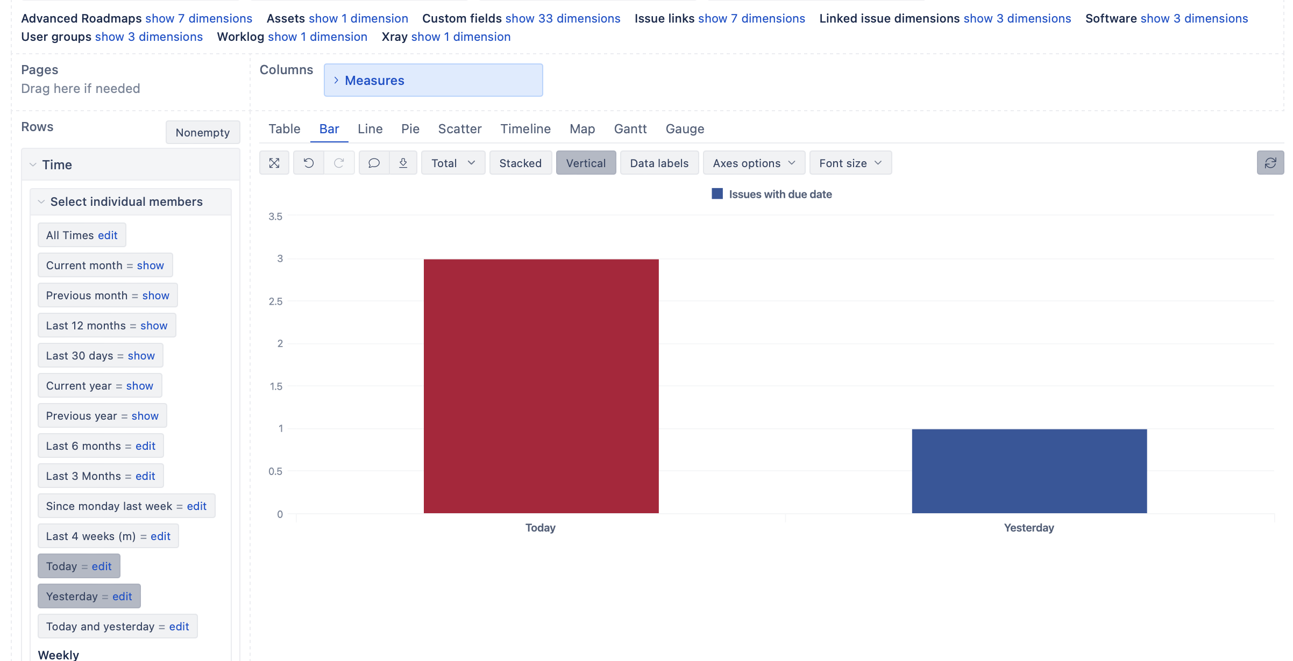
Task: Open the Axes options dropdown
Action: (754, 163)
